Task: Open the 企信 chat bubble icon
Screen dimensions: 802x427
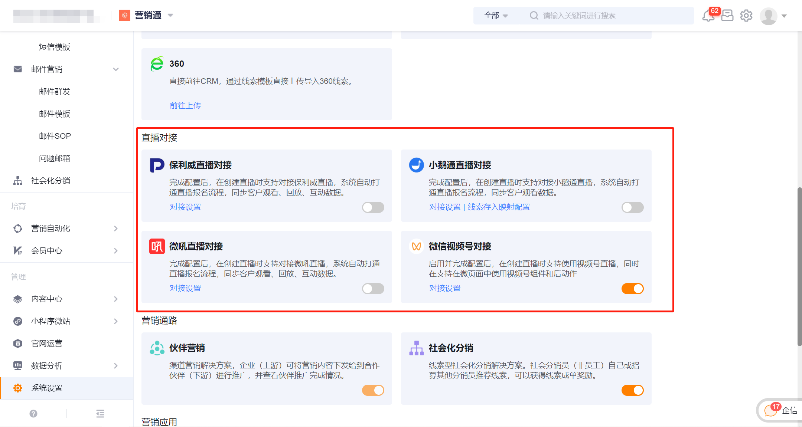Action: click(771, 410)
